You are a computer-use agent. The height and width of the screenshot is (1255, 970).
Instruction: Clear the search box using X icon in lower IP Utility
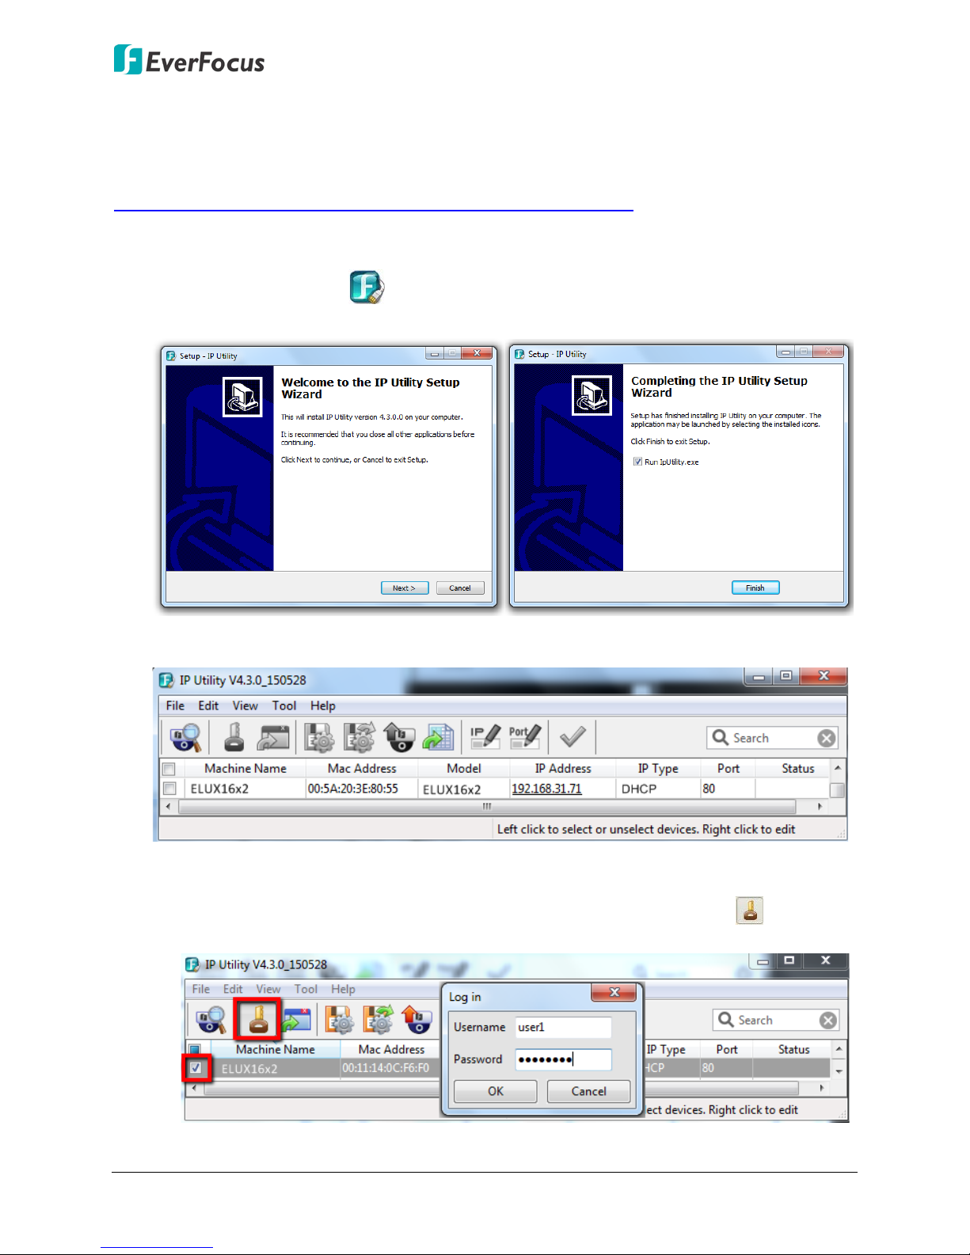coord(828,1020)
